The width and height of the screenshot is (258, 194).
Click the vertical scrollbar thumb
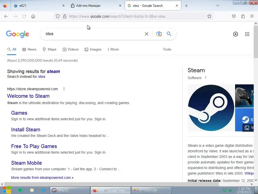click(x=256, y=42)
